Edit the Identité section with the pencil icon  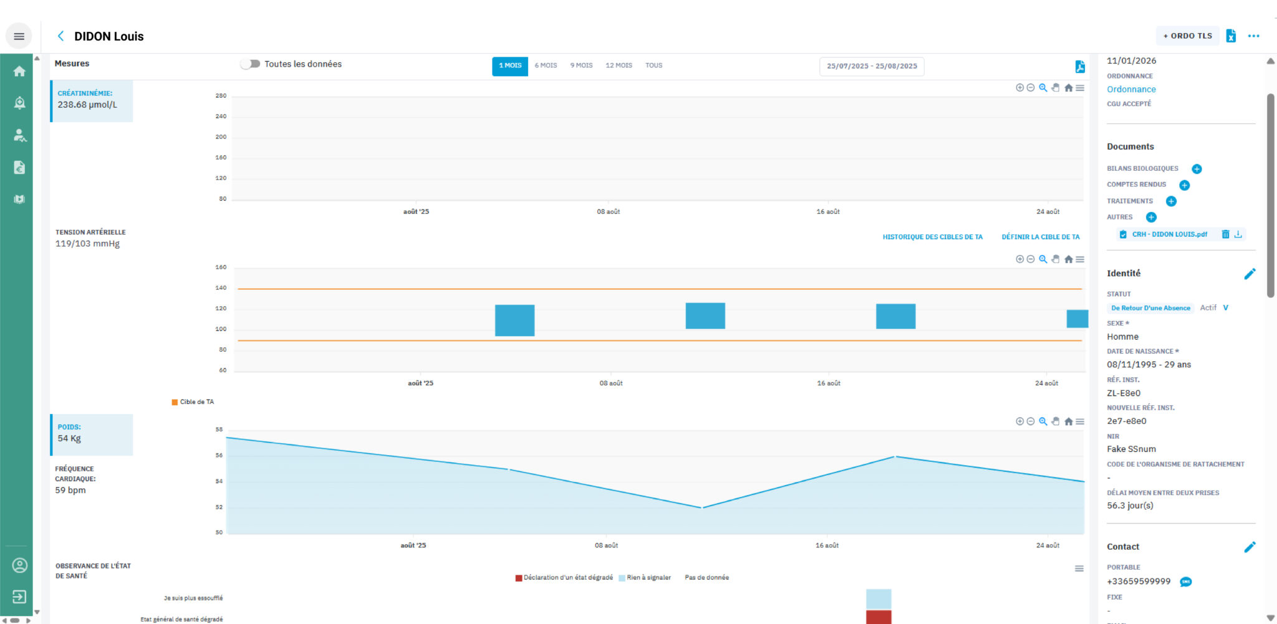pyautogui.click(x=1250, y=274)
